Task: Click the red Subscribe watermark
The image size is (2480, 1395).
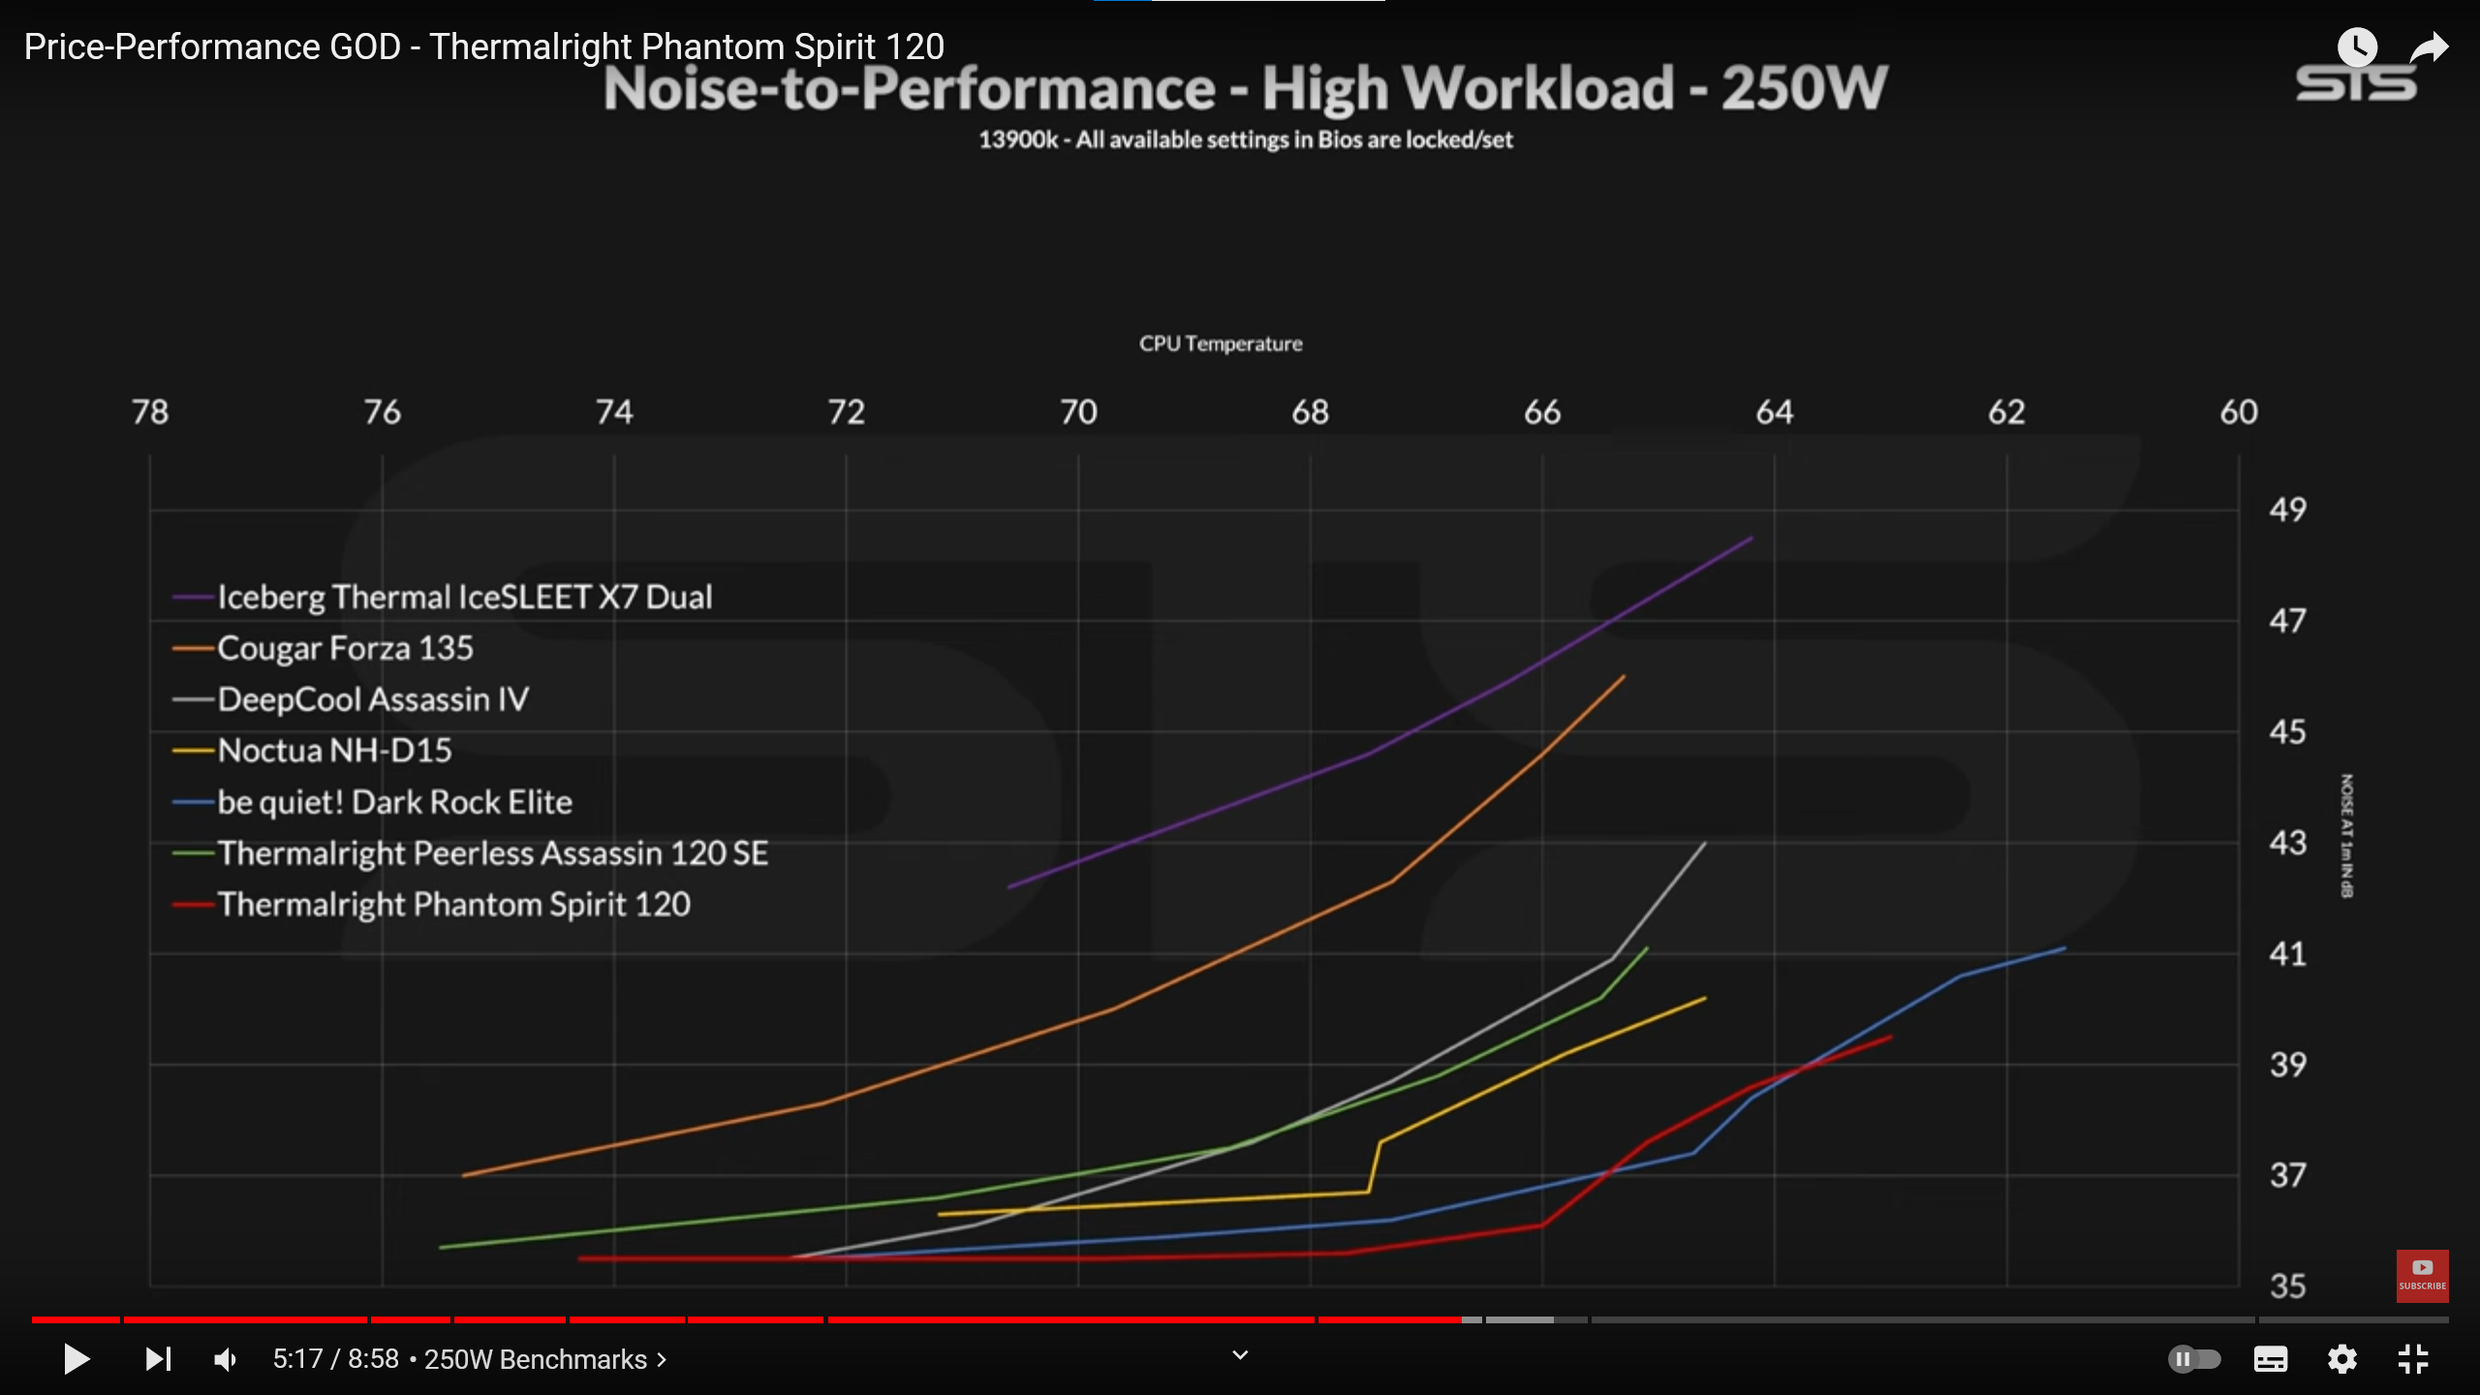Action: point(2422,1276)
